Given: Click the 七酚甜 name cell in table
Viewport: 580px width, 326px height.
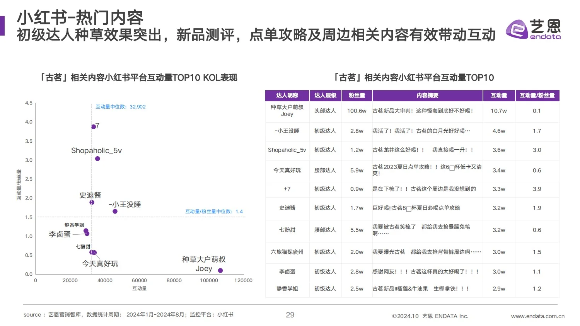Looking at the screenshot, I should (x=287, y=230).
